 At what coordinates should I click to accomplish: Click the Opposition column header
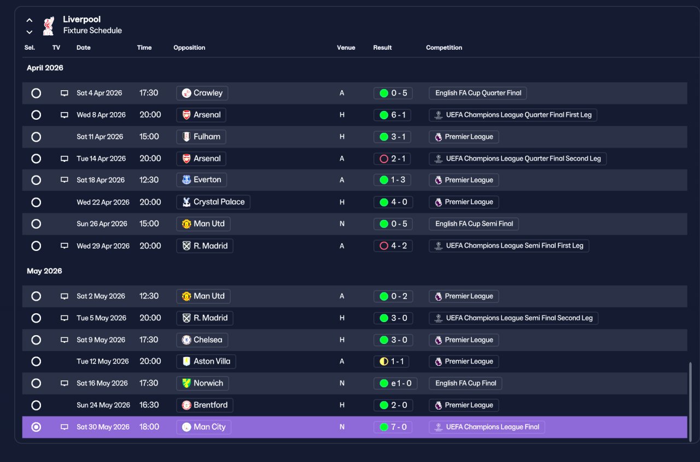pyautogui.click(x=189, y=48)
